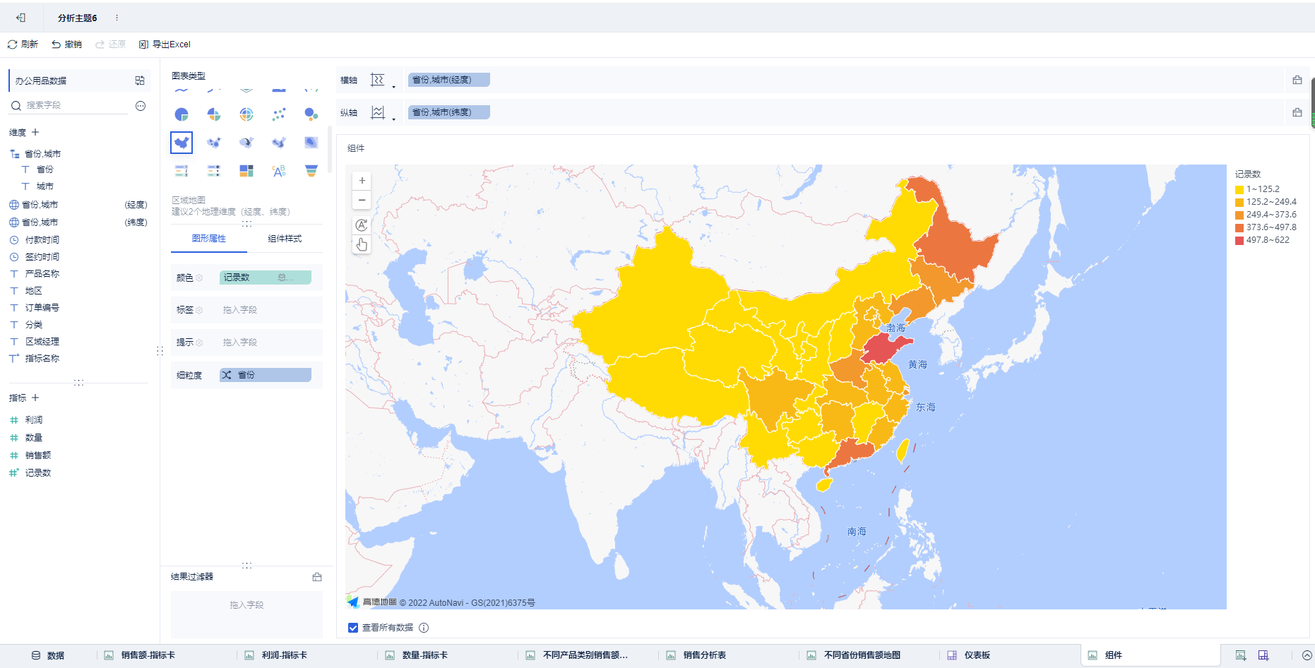Click the switch dataset icon
Screen dimensions: 1315x668
(140, 80)
